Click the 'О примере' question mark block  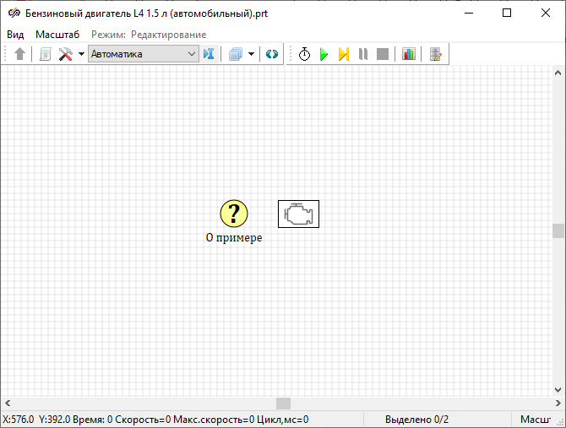(x=234, y=214)
